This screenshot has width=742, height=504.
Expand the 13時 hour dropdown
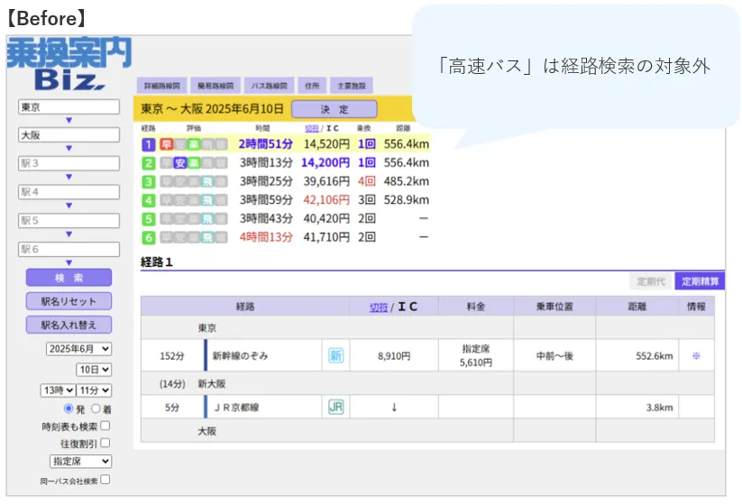click(x=57, y=390)
